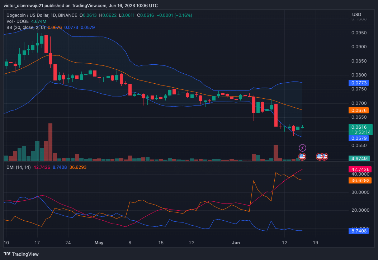The width and height of the screenshot is (378, 260).
Task: Click the blue 8.7408 tag on DMI axis
Action: pos(359,231)
